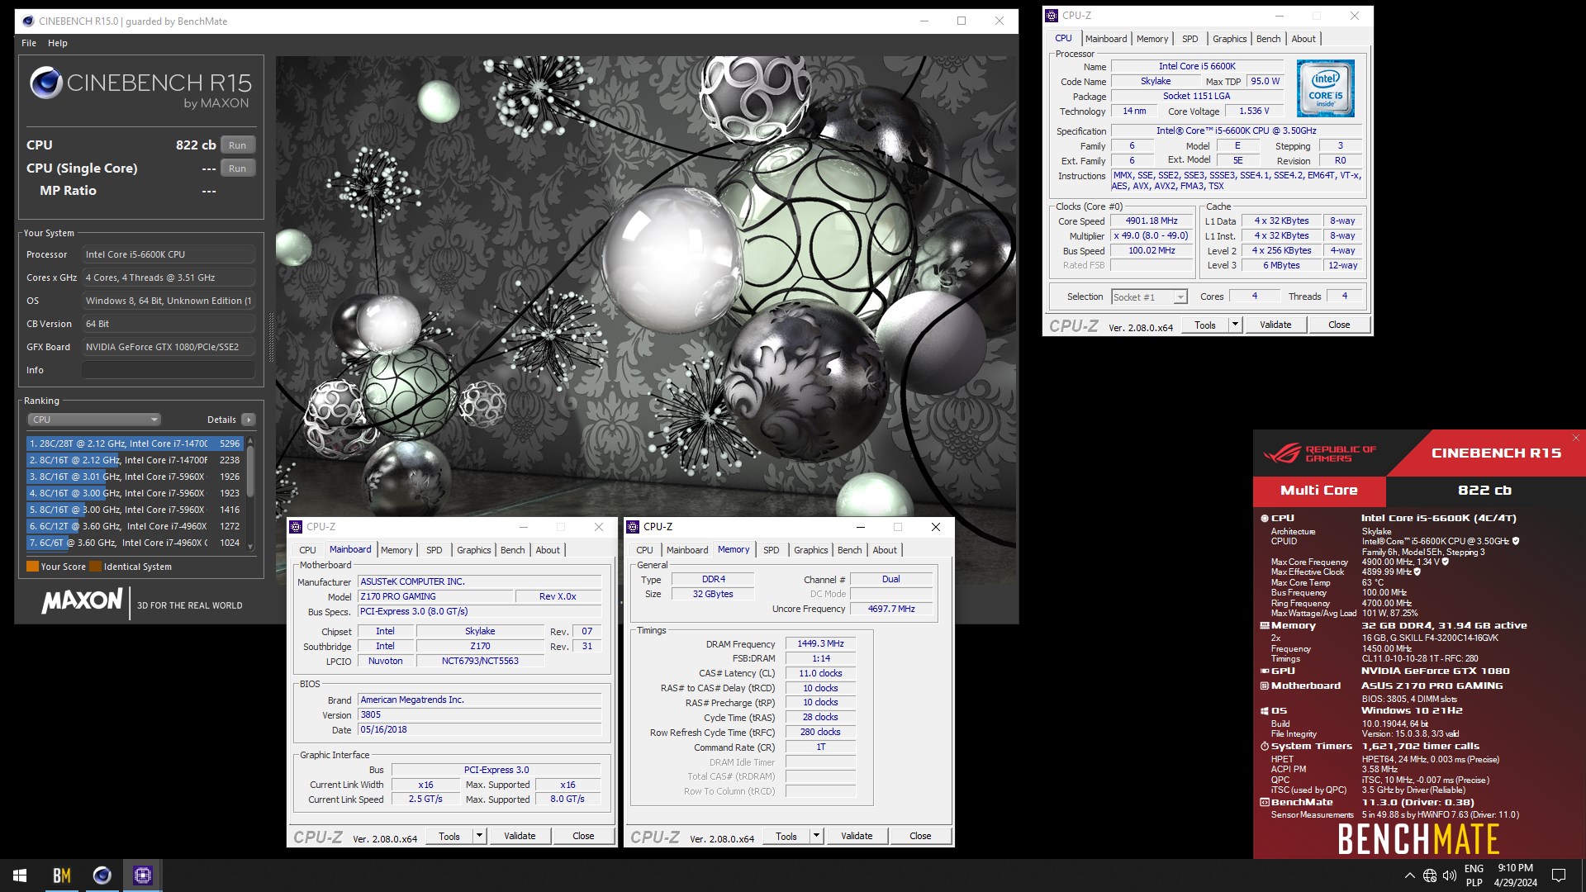Open network globe tray icon
1586x892 pixels.
point(1430,875)
